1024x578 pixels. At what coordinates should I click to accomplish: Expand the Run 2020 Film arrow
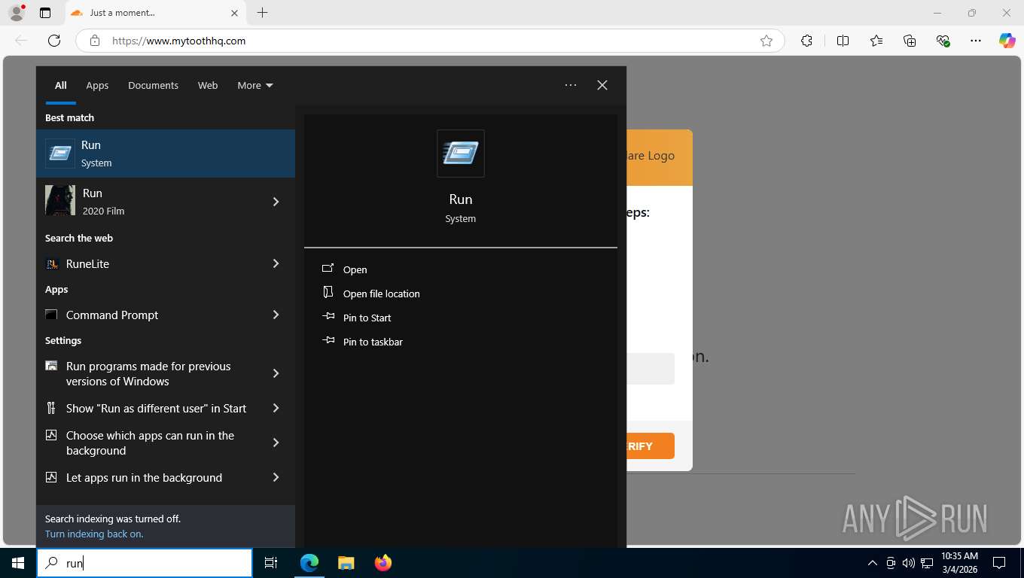276,202
